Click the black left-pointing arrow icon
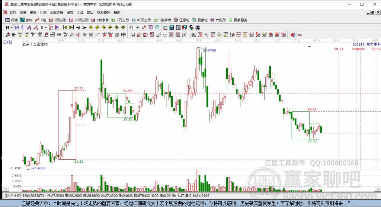Screen dimensions: 381x207 coord(78,28)
